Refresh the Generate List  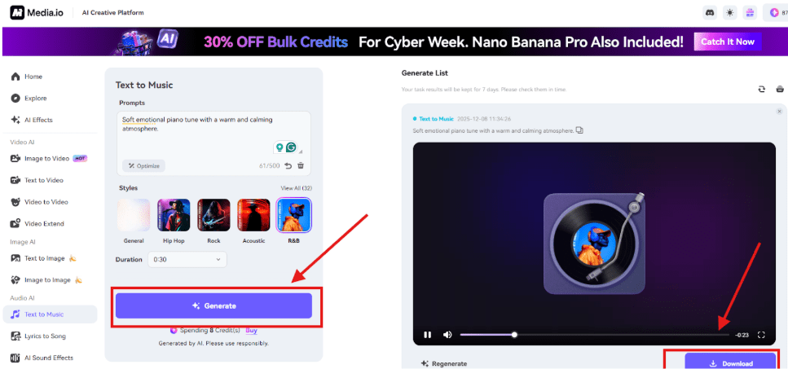click(762, 89)
